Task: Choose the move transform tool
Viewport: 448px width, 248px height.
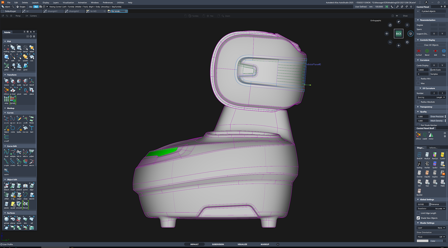Action: click(x=6, y=81)
